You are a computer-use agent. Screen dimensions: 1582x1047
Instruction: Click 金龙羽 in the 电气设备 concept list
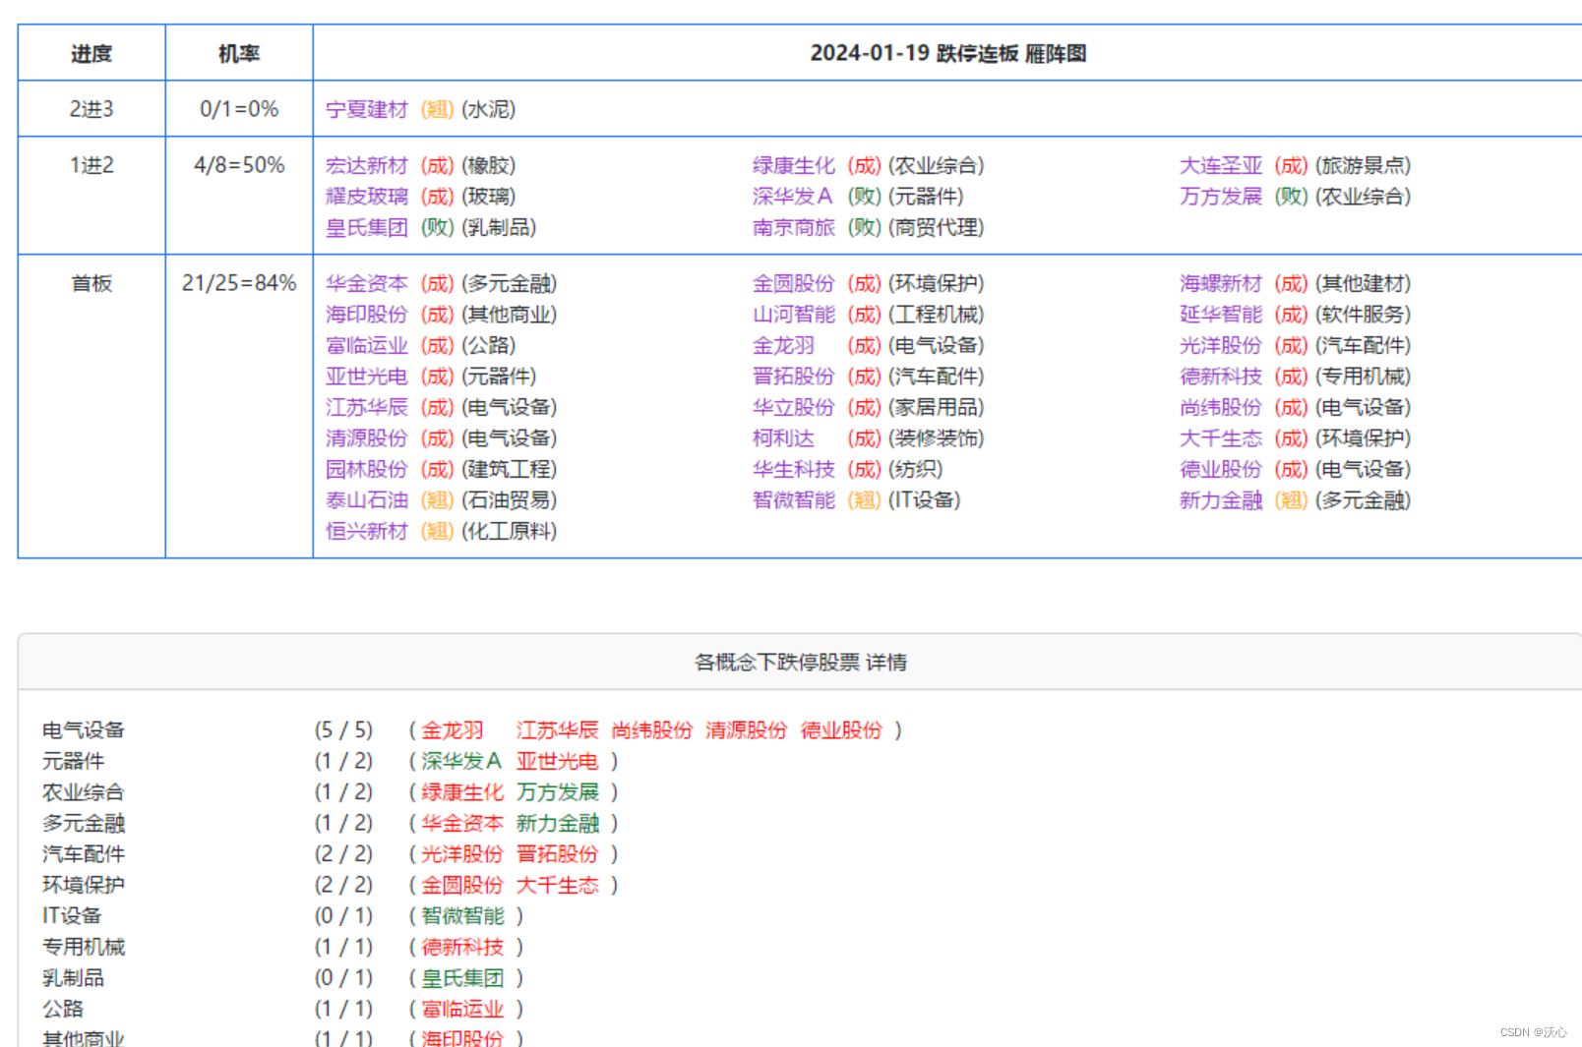pyautogui.click(x=453, y=729)
